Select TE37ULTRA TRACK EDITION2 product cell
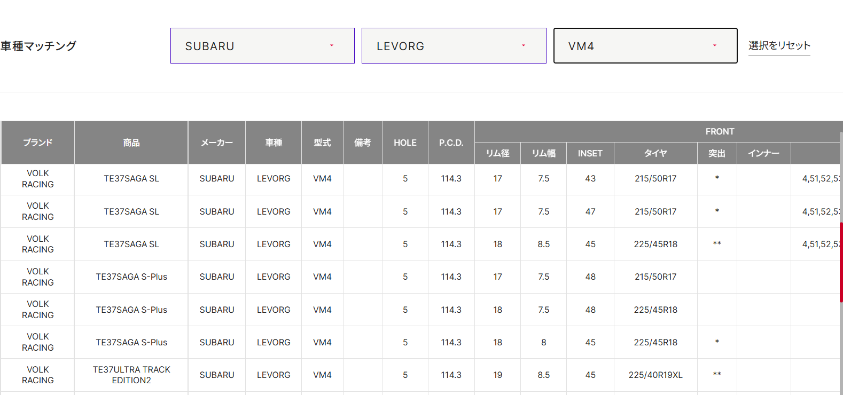 click(x=131, y=375)
